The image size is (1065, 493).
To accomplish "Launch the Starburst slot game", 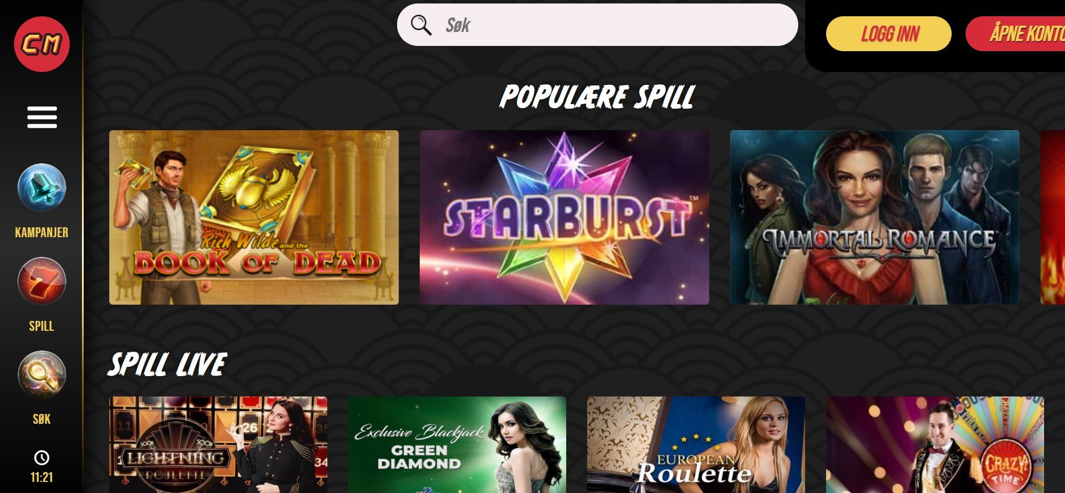I will pyautogui.click(x=564, y=217).
